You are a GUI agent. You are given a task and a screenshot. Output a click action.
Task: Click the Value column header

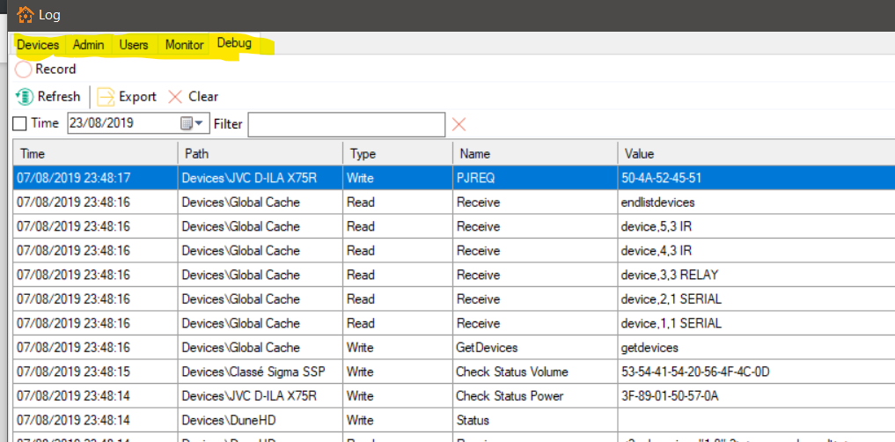click(x=754, y=154)
